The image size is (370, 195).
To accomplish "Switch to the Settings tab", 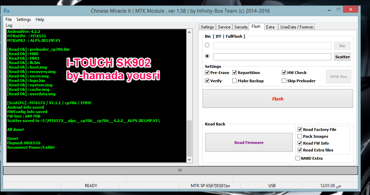I will (x=207, y=27).
